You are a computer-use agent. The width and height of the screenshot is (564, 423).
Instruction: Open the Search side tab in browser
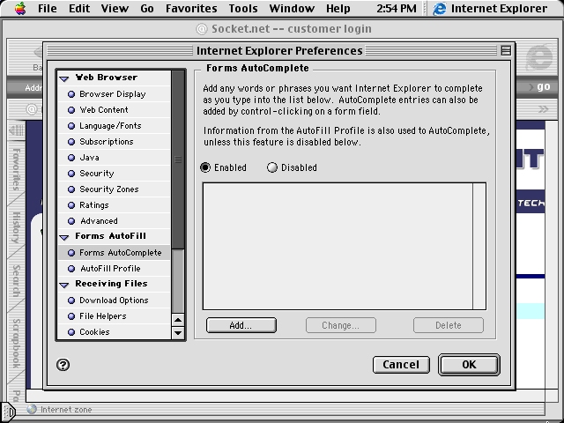pyautogui.click(x=16, y=280)
